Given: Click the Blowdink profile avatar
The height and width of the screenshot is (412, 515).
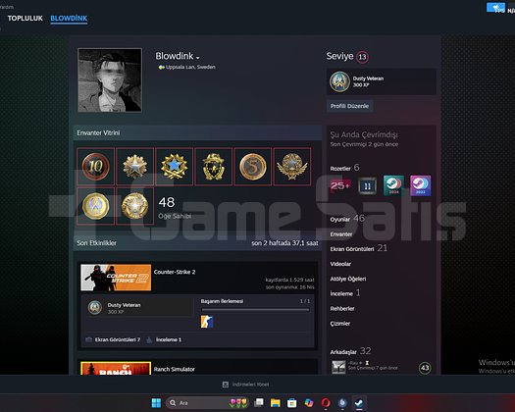Looking at the screenshot, I should coord(110,80).
